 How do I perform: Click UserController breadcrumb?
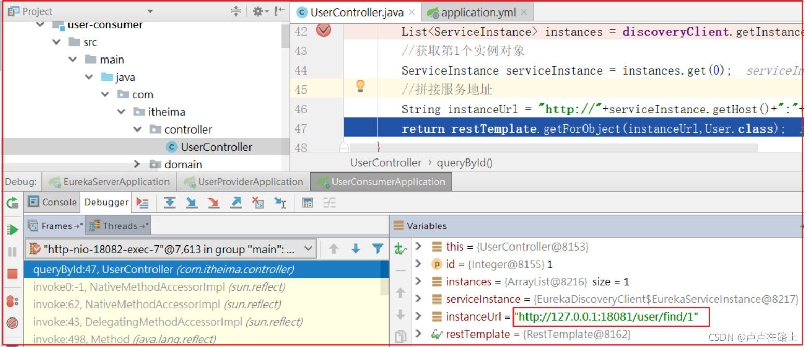click(386, 163)
